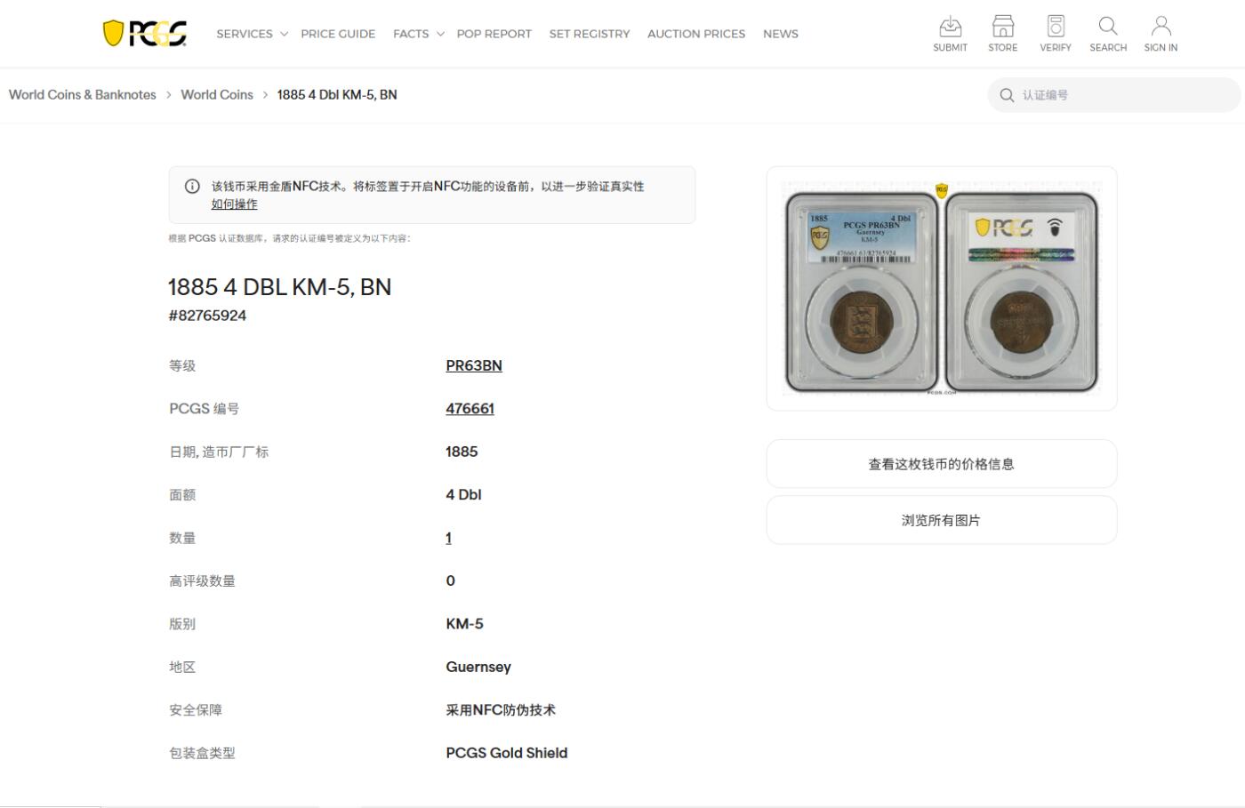
Task: Click the magnifier inside the certification search box
Action: [x=1006, y=94]
